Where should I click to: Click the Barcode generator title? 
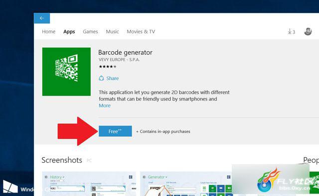click(125, 53)
